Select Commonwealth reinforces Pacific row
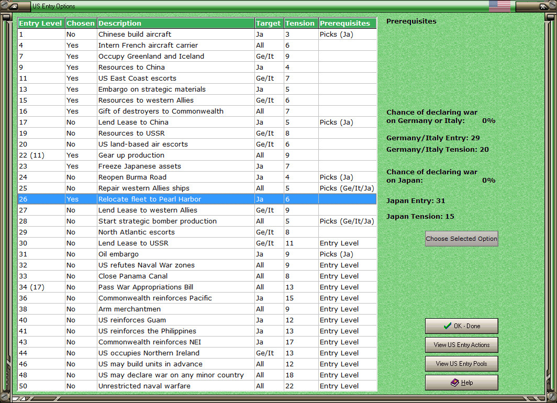Viewport: 557px width, 403px height. (197, 298)
